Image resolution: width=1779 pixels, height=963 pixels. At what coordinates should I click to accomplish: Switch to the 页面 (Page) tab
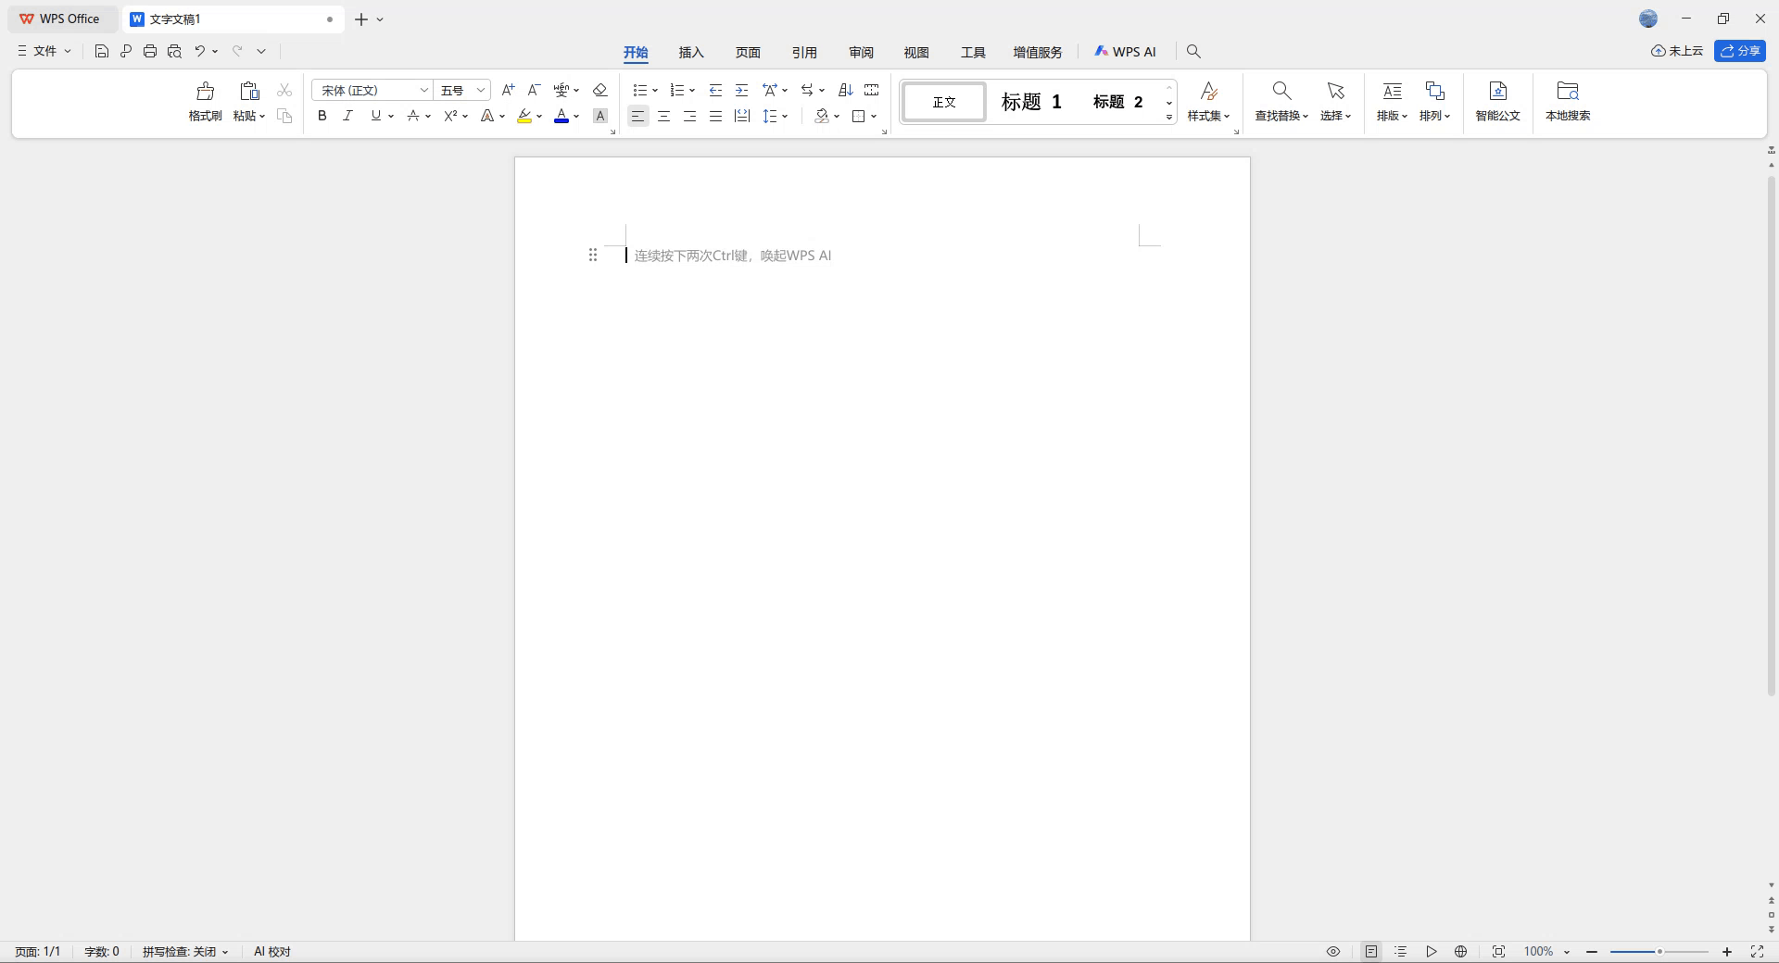point(748,52)
